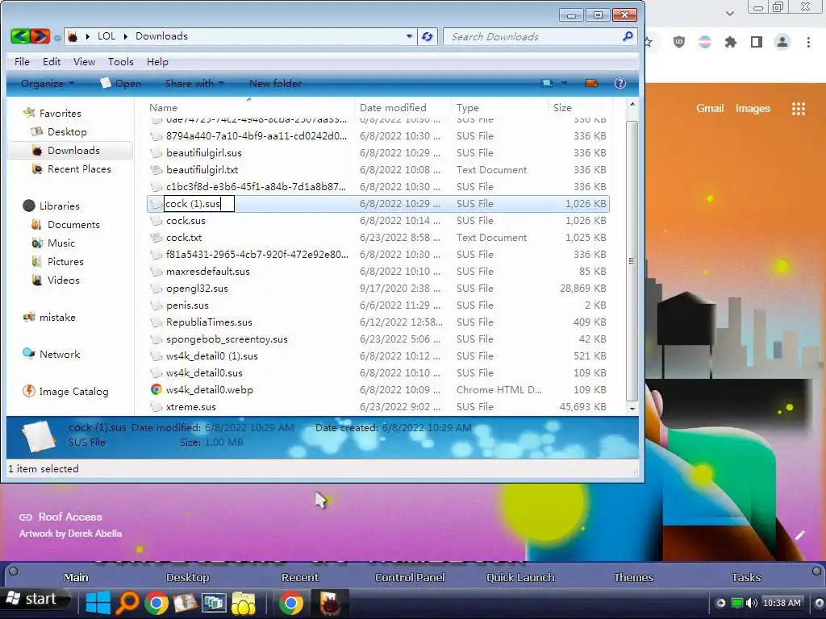Select the file RepubliaTimes.sus
Image resolution: width=826 pixels, height=619 pixels.
click(209, 322)
